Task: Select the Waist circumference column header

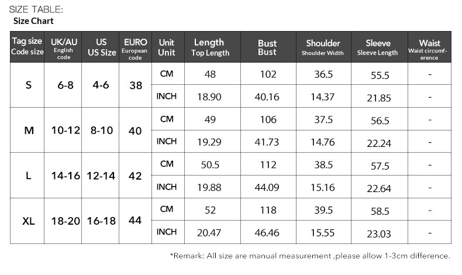Action: tap(429, 47)
